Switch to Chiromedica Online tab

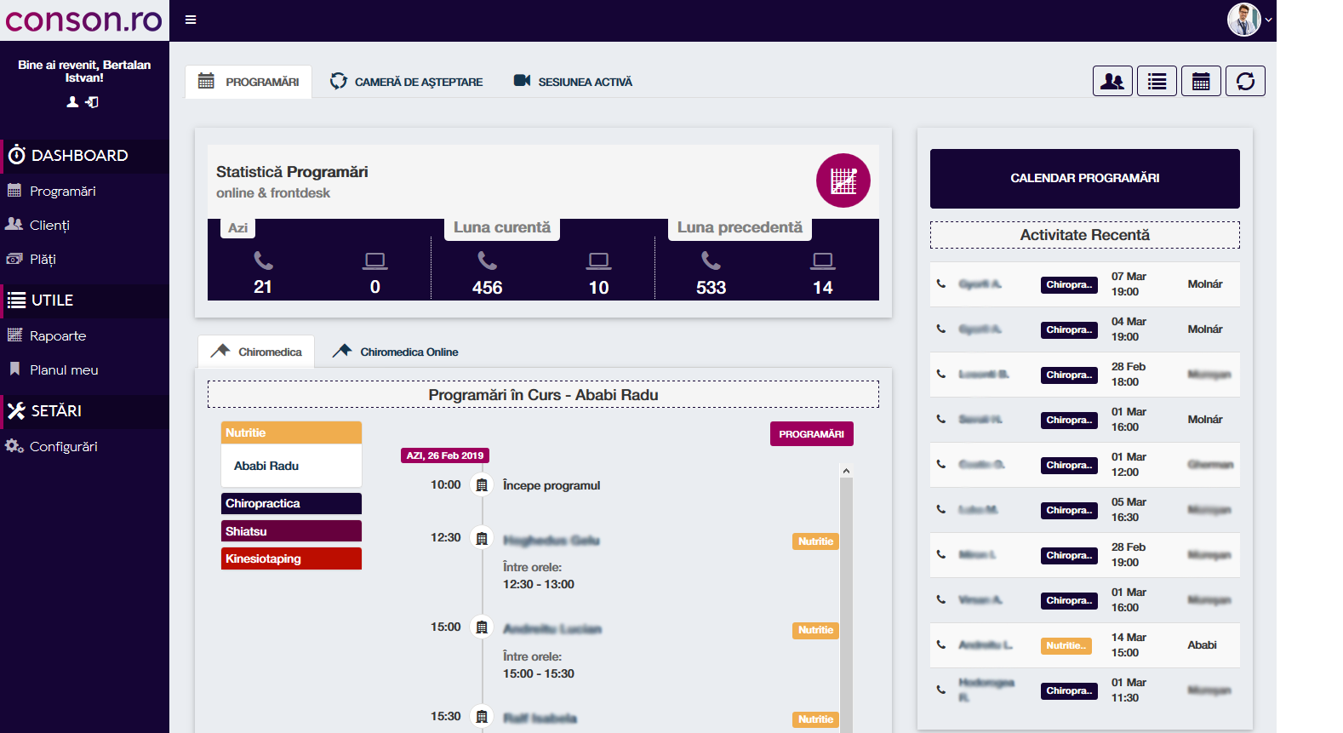tap(396, 352)
